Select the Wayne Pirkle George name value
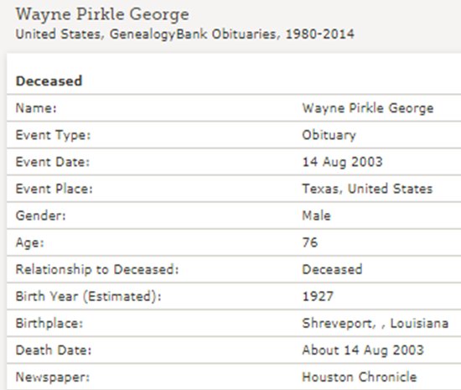The image size is (461, 390). [x=368, y=108]
